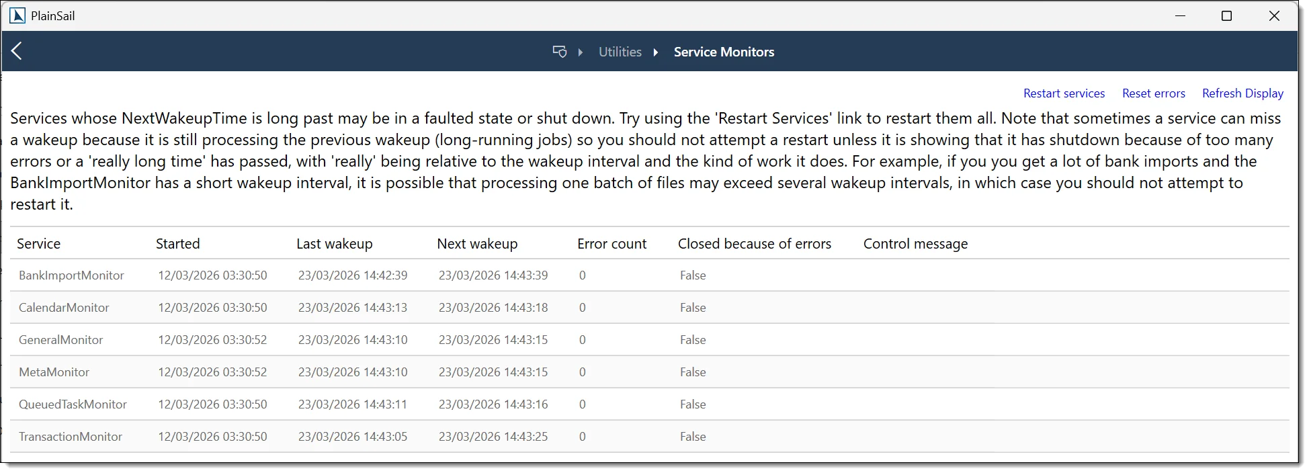Select the CalendarMonitor row

click(650, 308)
